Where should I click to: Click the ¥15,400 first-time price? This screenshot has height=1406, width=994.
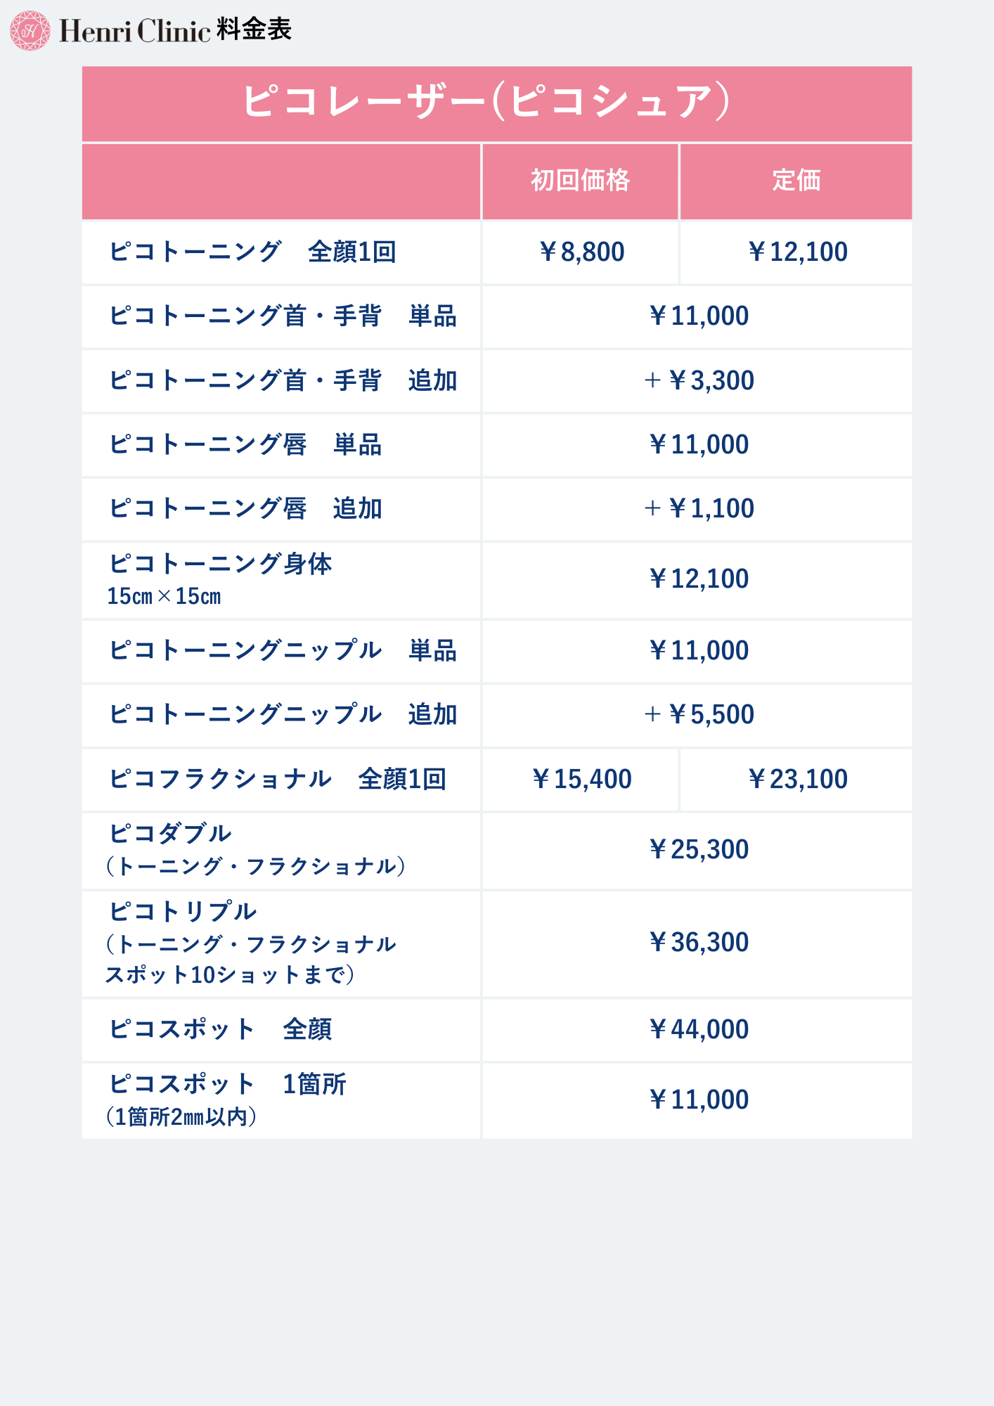(x=581, y=779)
